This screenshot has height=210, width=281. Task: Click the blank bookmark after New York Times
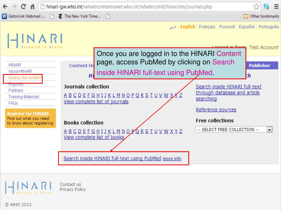point(108,16)
